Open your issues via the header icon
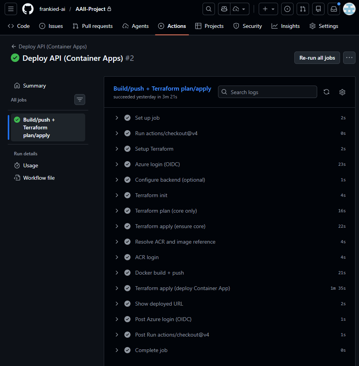Viewport: 359px width, 366px height. tap(287, 9)
